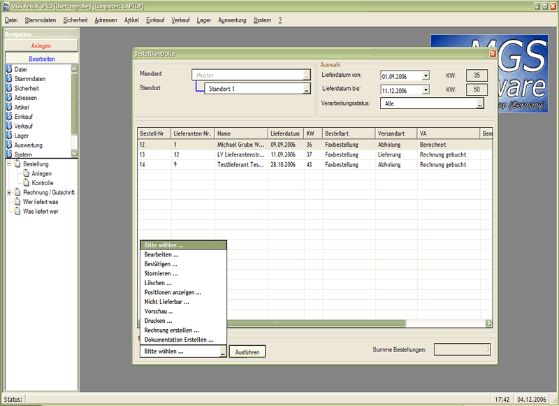Click the navigation list scroll up arrow

click(x=74, y=68)
